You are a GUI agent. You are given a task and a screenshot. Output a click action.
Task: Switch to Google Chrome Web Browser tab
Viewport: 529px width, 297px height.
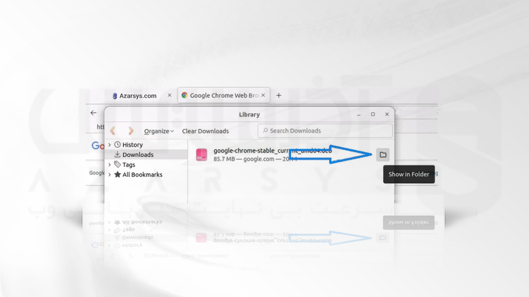pyautogui.click(x=223, y=95)
